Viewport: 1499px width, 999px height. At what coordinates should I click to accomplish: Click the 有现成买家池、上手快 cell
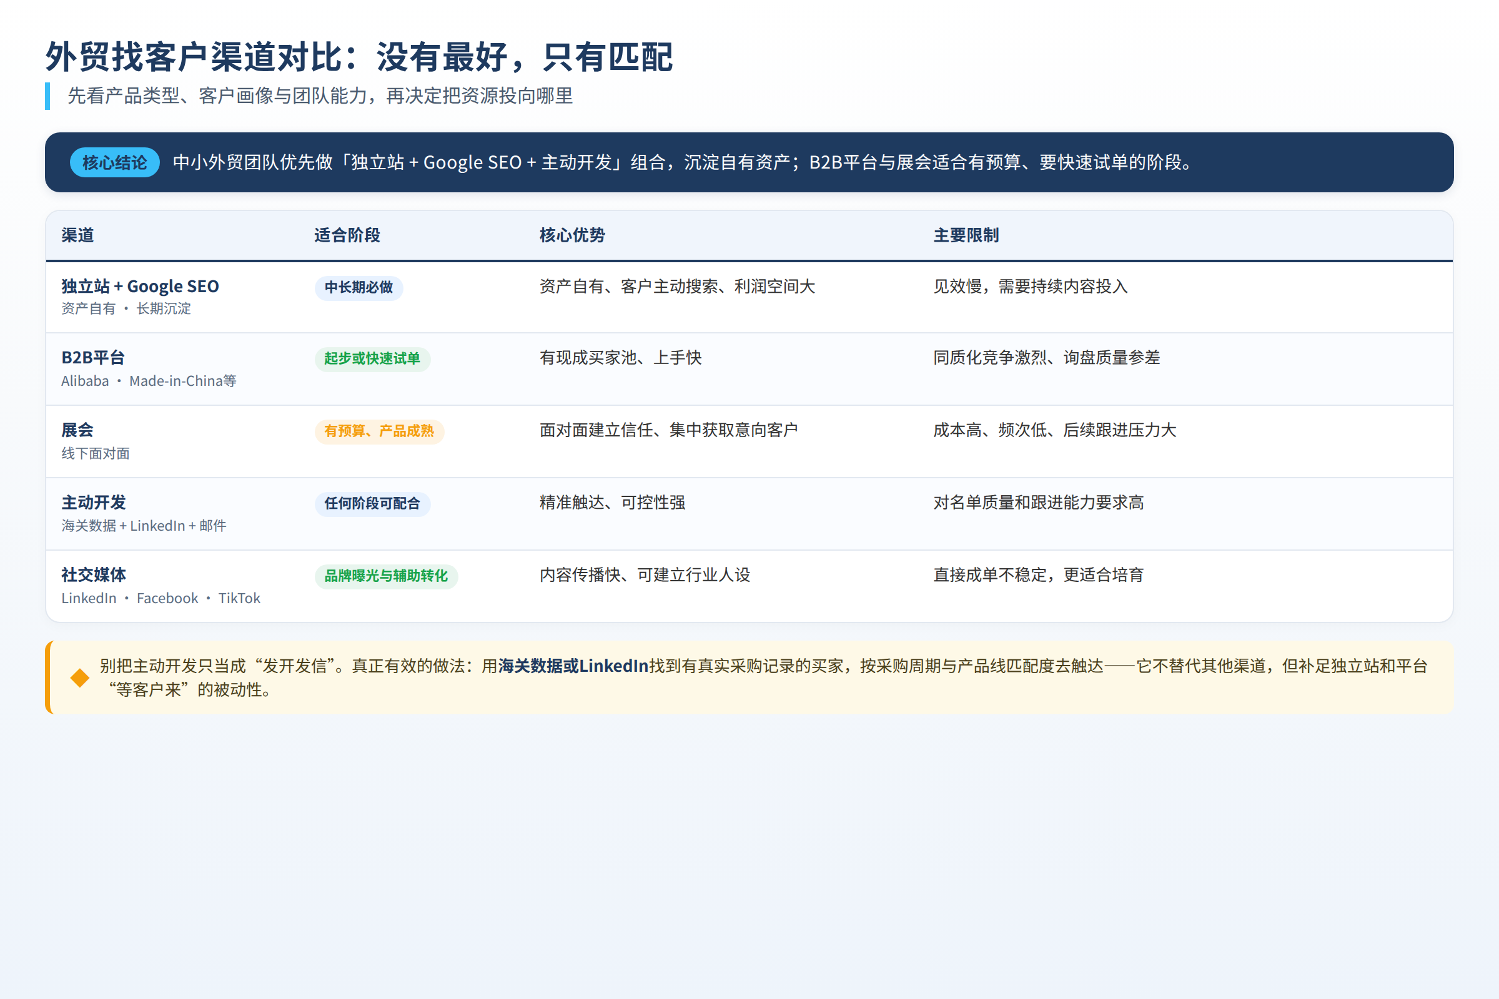pyautogui.click(x=621, y=357)
